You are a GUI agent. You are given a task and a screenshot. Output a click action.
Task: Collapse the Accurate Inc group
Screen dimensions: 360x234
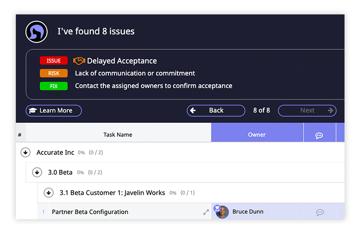pos(26,153)
